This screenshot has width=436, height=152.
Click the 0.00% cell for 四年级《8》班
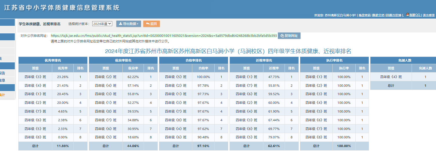(x=63, y=137)
